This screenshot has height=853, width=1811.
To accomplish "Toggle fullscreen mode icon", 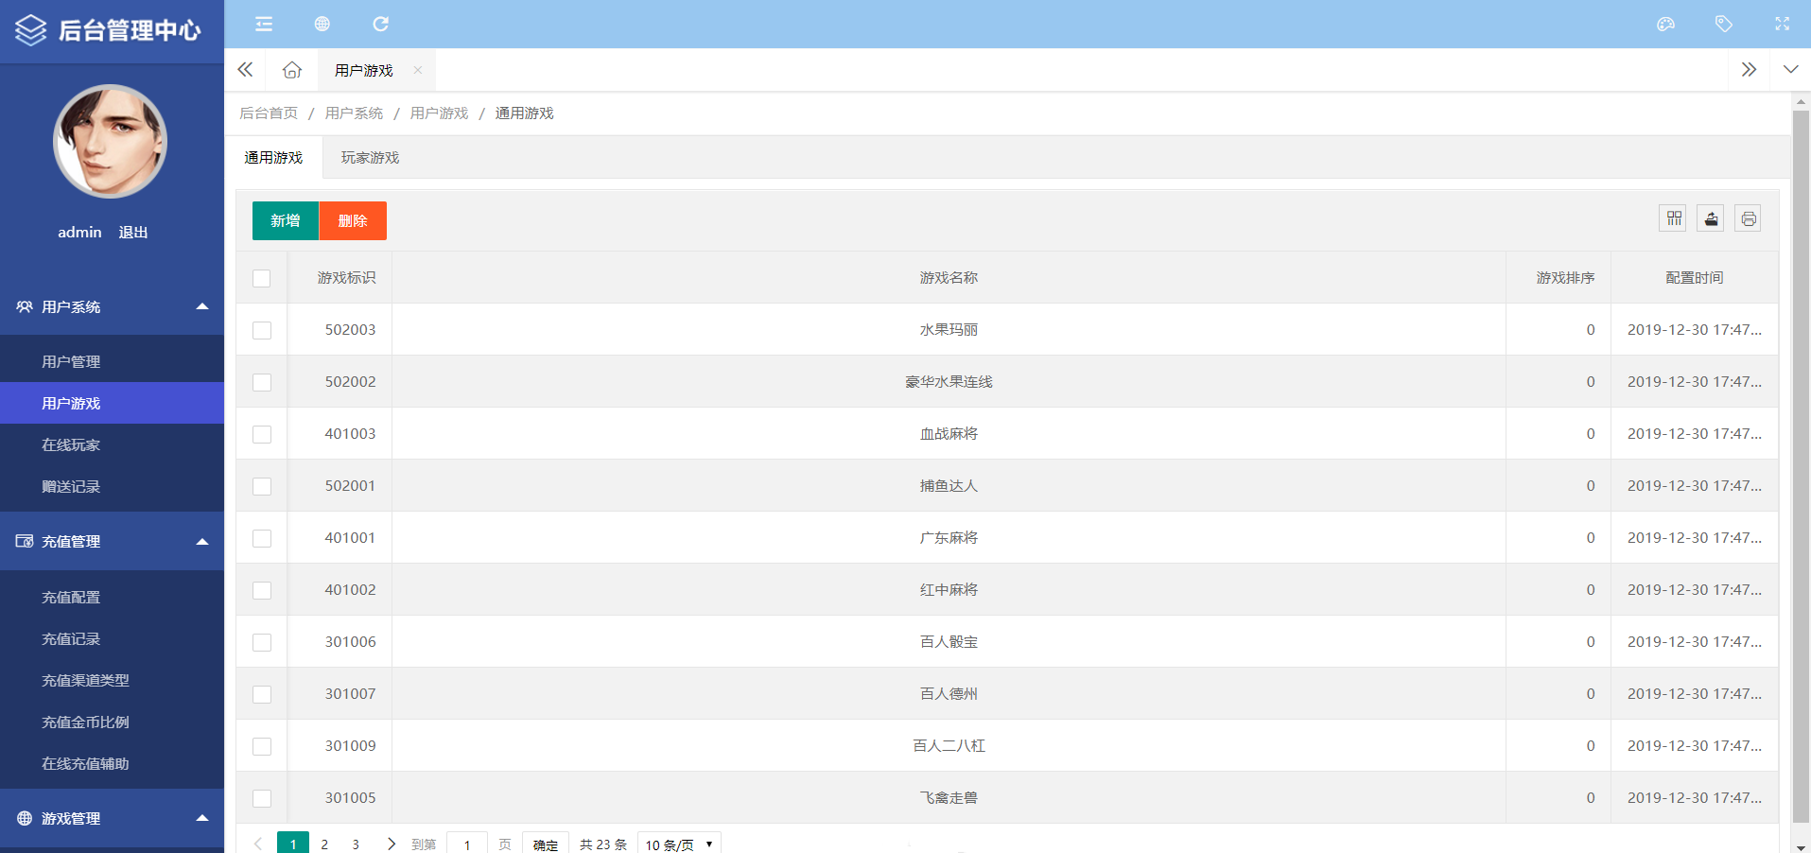I will [x=1783, y=24].
